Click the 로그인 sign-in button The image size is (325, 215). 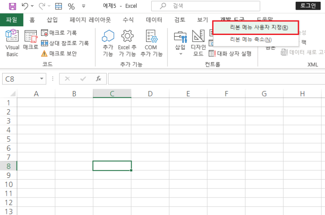[308, 6]
